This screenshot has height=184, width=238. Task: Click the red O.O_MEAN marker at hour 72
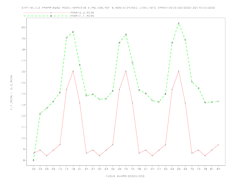click(x=192, y=153)
